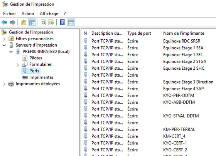Click the Imprimantes printer icon in the tree

pos(25,77)
